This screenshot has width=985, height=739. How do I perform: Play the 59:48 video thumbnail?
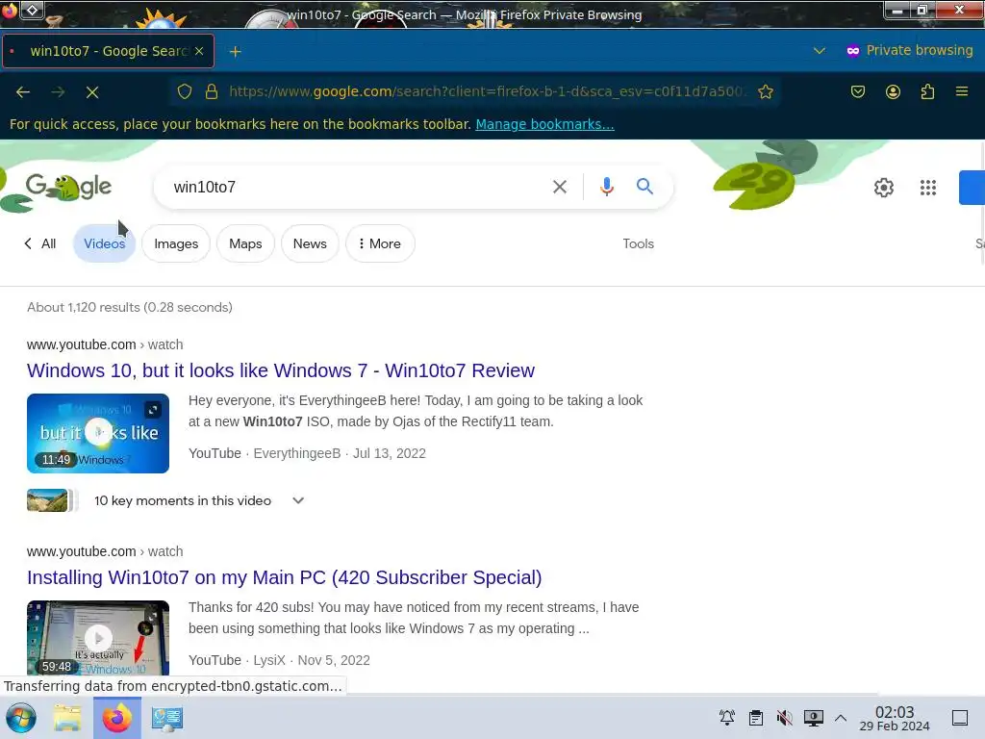[x=98, y=639]
